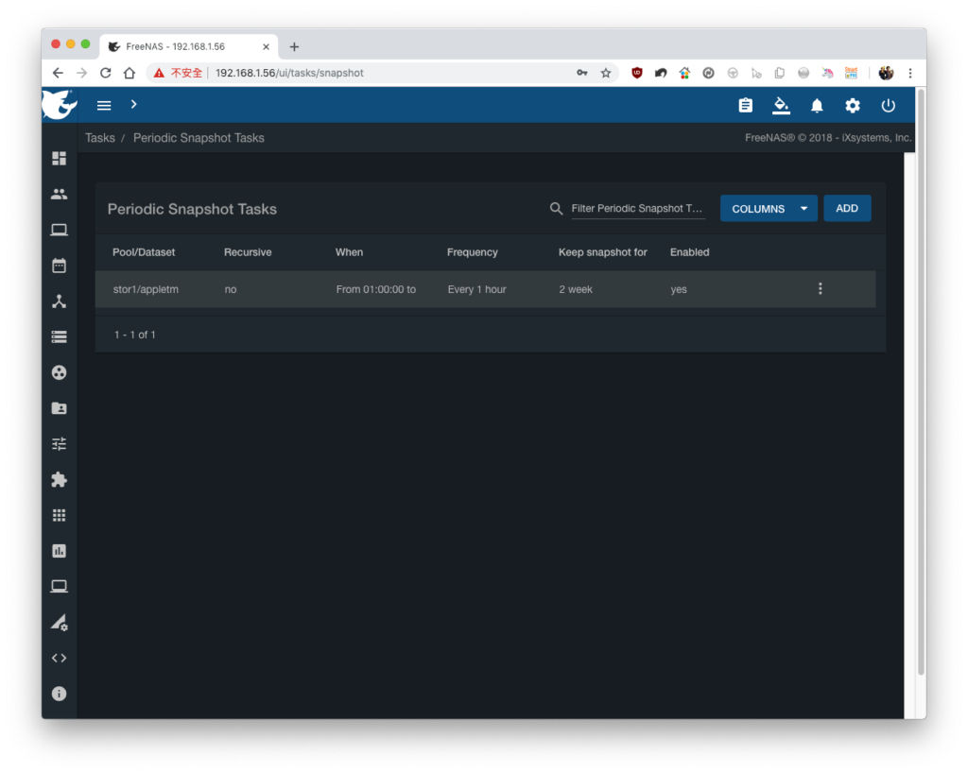Expand the sidebar with the chevron arrow
The image size is (968, 774).
pos(133,104)
